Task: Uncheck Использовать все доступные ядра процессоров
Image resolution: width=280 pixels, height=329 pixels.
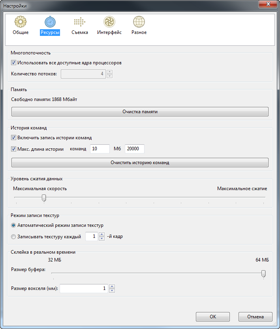Action: click(14, 63)
